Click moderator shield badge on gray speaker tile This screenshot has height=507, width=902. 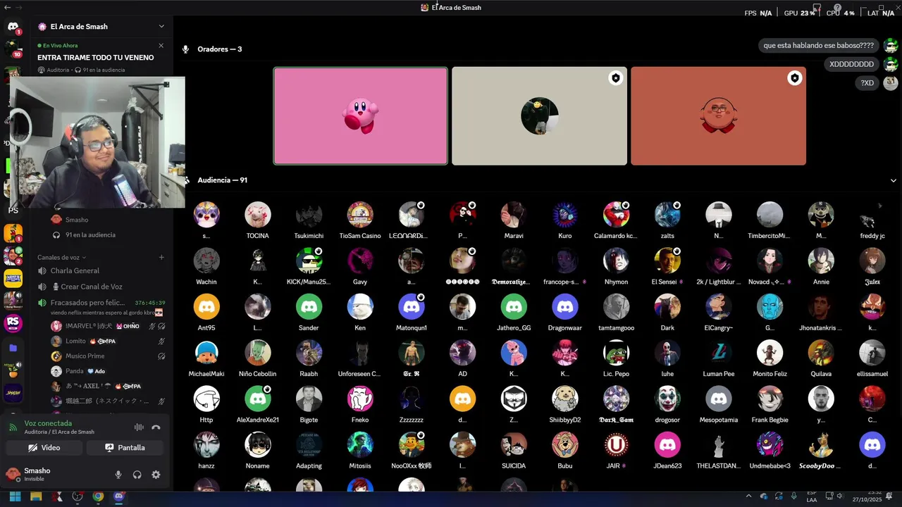click(x=615, y=78)
